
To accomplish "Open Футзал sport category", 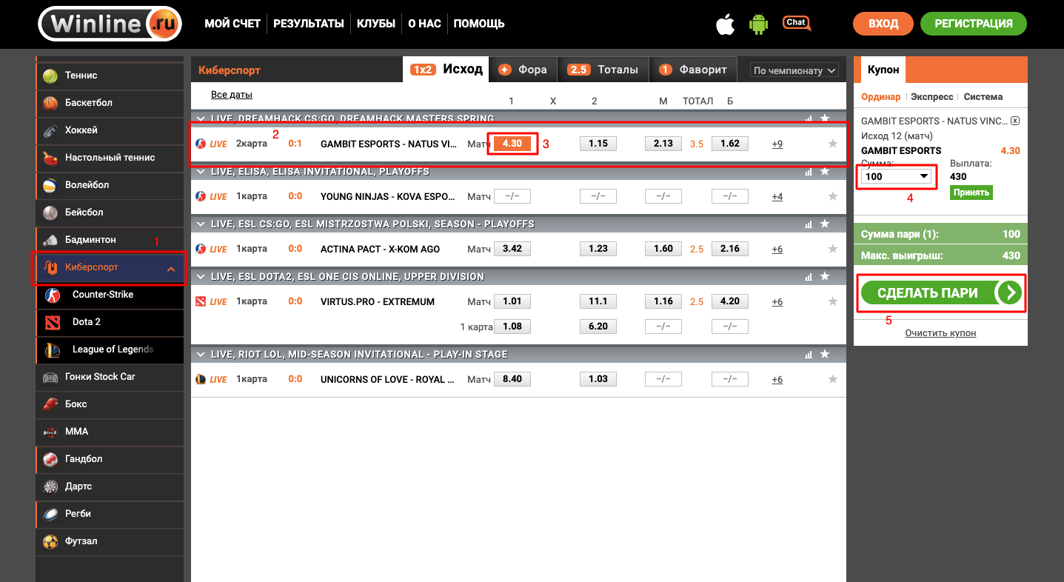I will (110, 541).
